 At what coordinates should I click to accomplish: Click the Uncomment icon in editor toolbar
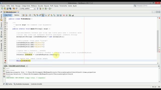pos(73,15)
